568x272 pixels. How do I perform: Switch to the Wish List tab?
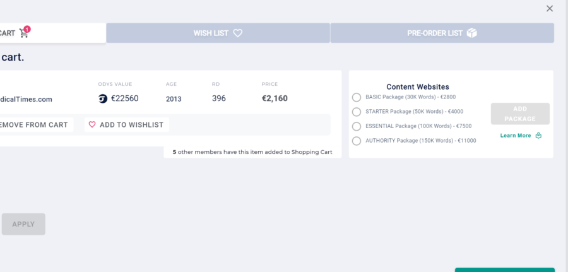218,33
